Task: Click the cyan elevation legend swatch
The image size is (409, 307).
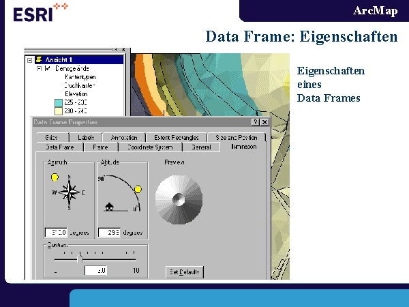Action: pos(59,102)
